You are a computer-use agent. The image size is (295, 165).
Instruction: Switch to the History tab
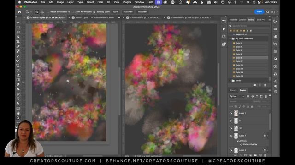point(233,90)
